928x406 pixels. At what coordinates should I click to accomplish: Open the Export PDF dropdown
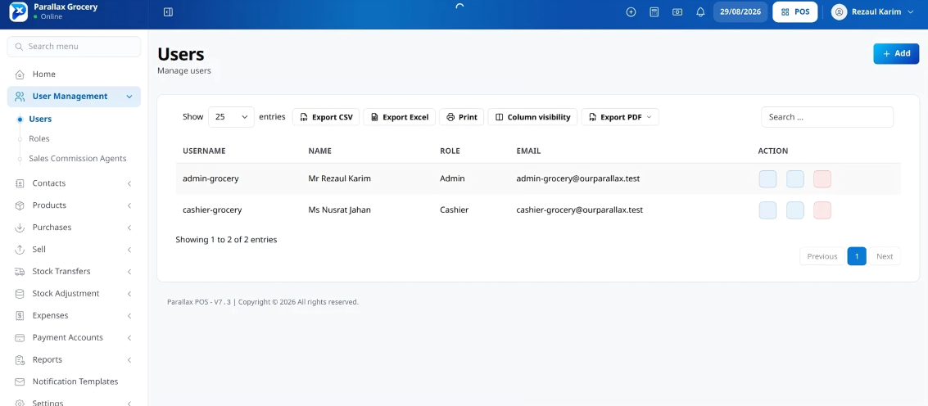620,117
